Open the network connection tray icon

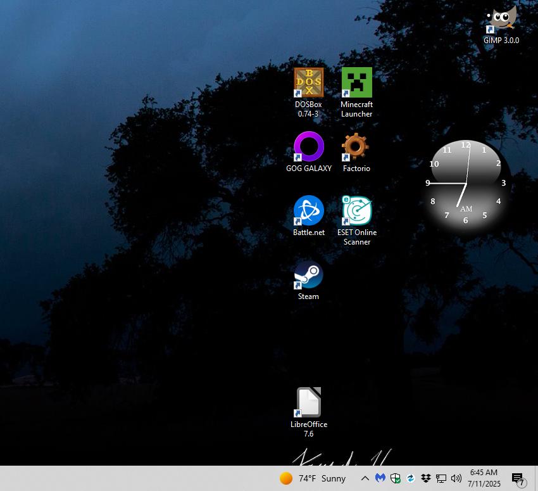tap(441, 478)
